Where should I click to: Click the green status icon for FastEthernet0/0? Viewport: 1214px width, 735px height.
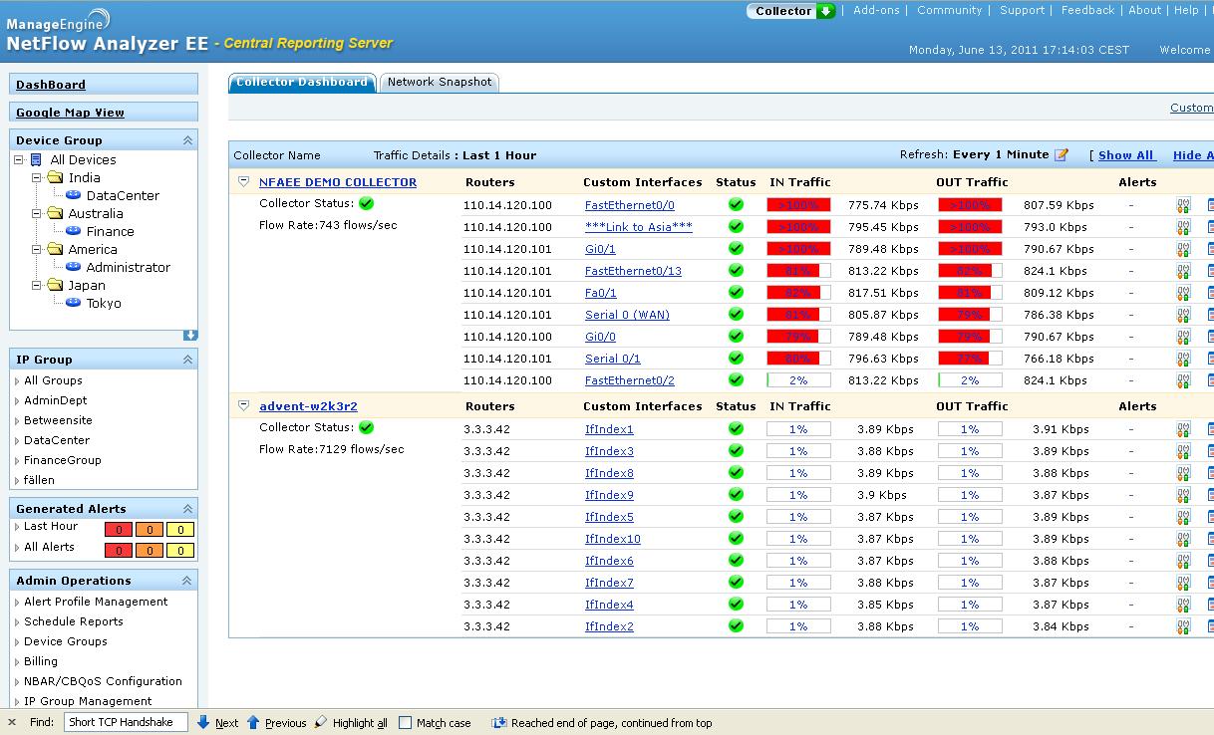pos(736,205)
